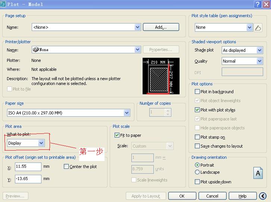Click the 'Not applicable' Where text
Image resolution: width=271 pixels, height=202 pixels.
click(44, 69)
